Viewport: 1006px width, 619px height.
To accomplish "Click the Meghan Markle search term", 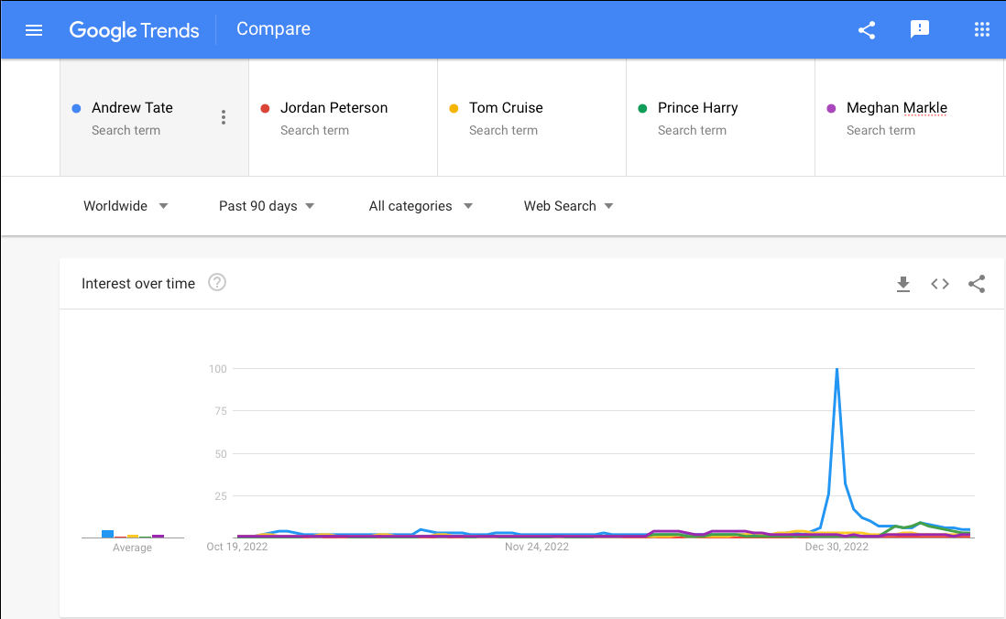I will 896,108.
